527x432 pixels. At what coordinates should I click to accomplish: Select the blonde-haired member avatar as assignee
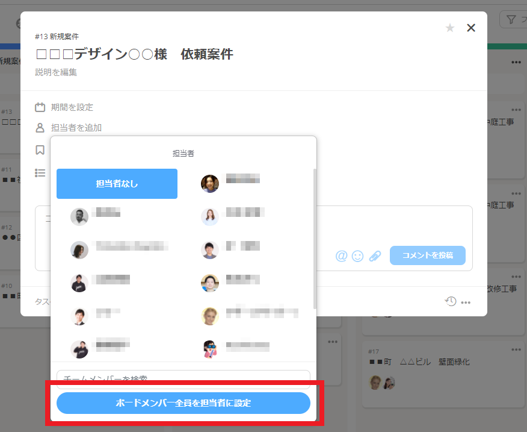point(210,316)
